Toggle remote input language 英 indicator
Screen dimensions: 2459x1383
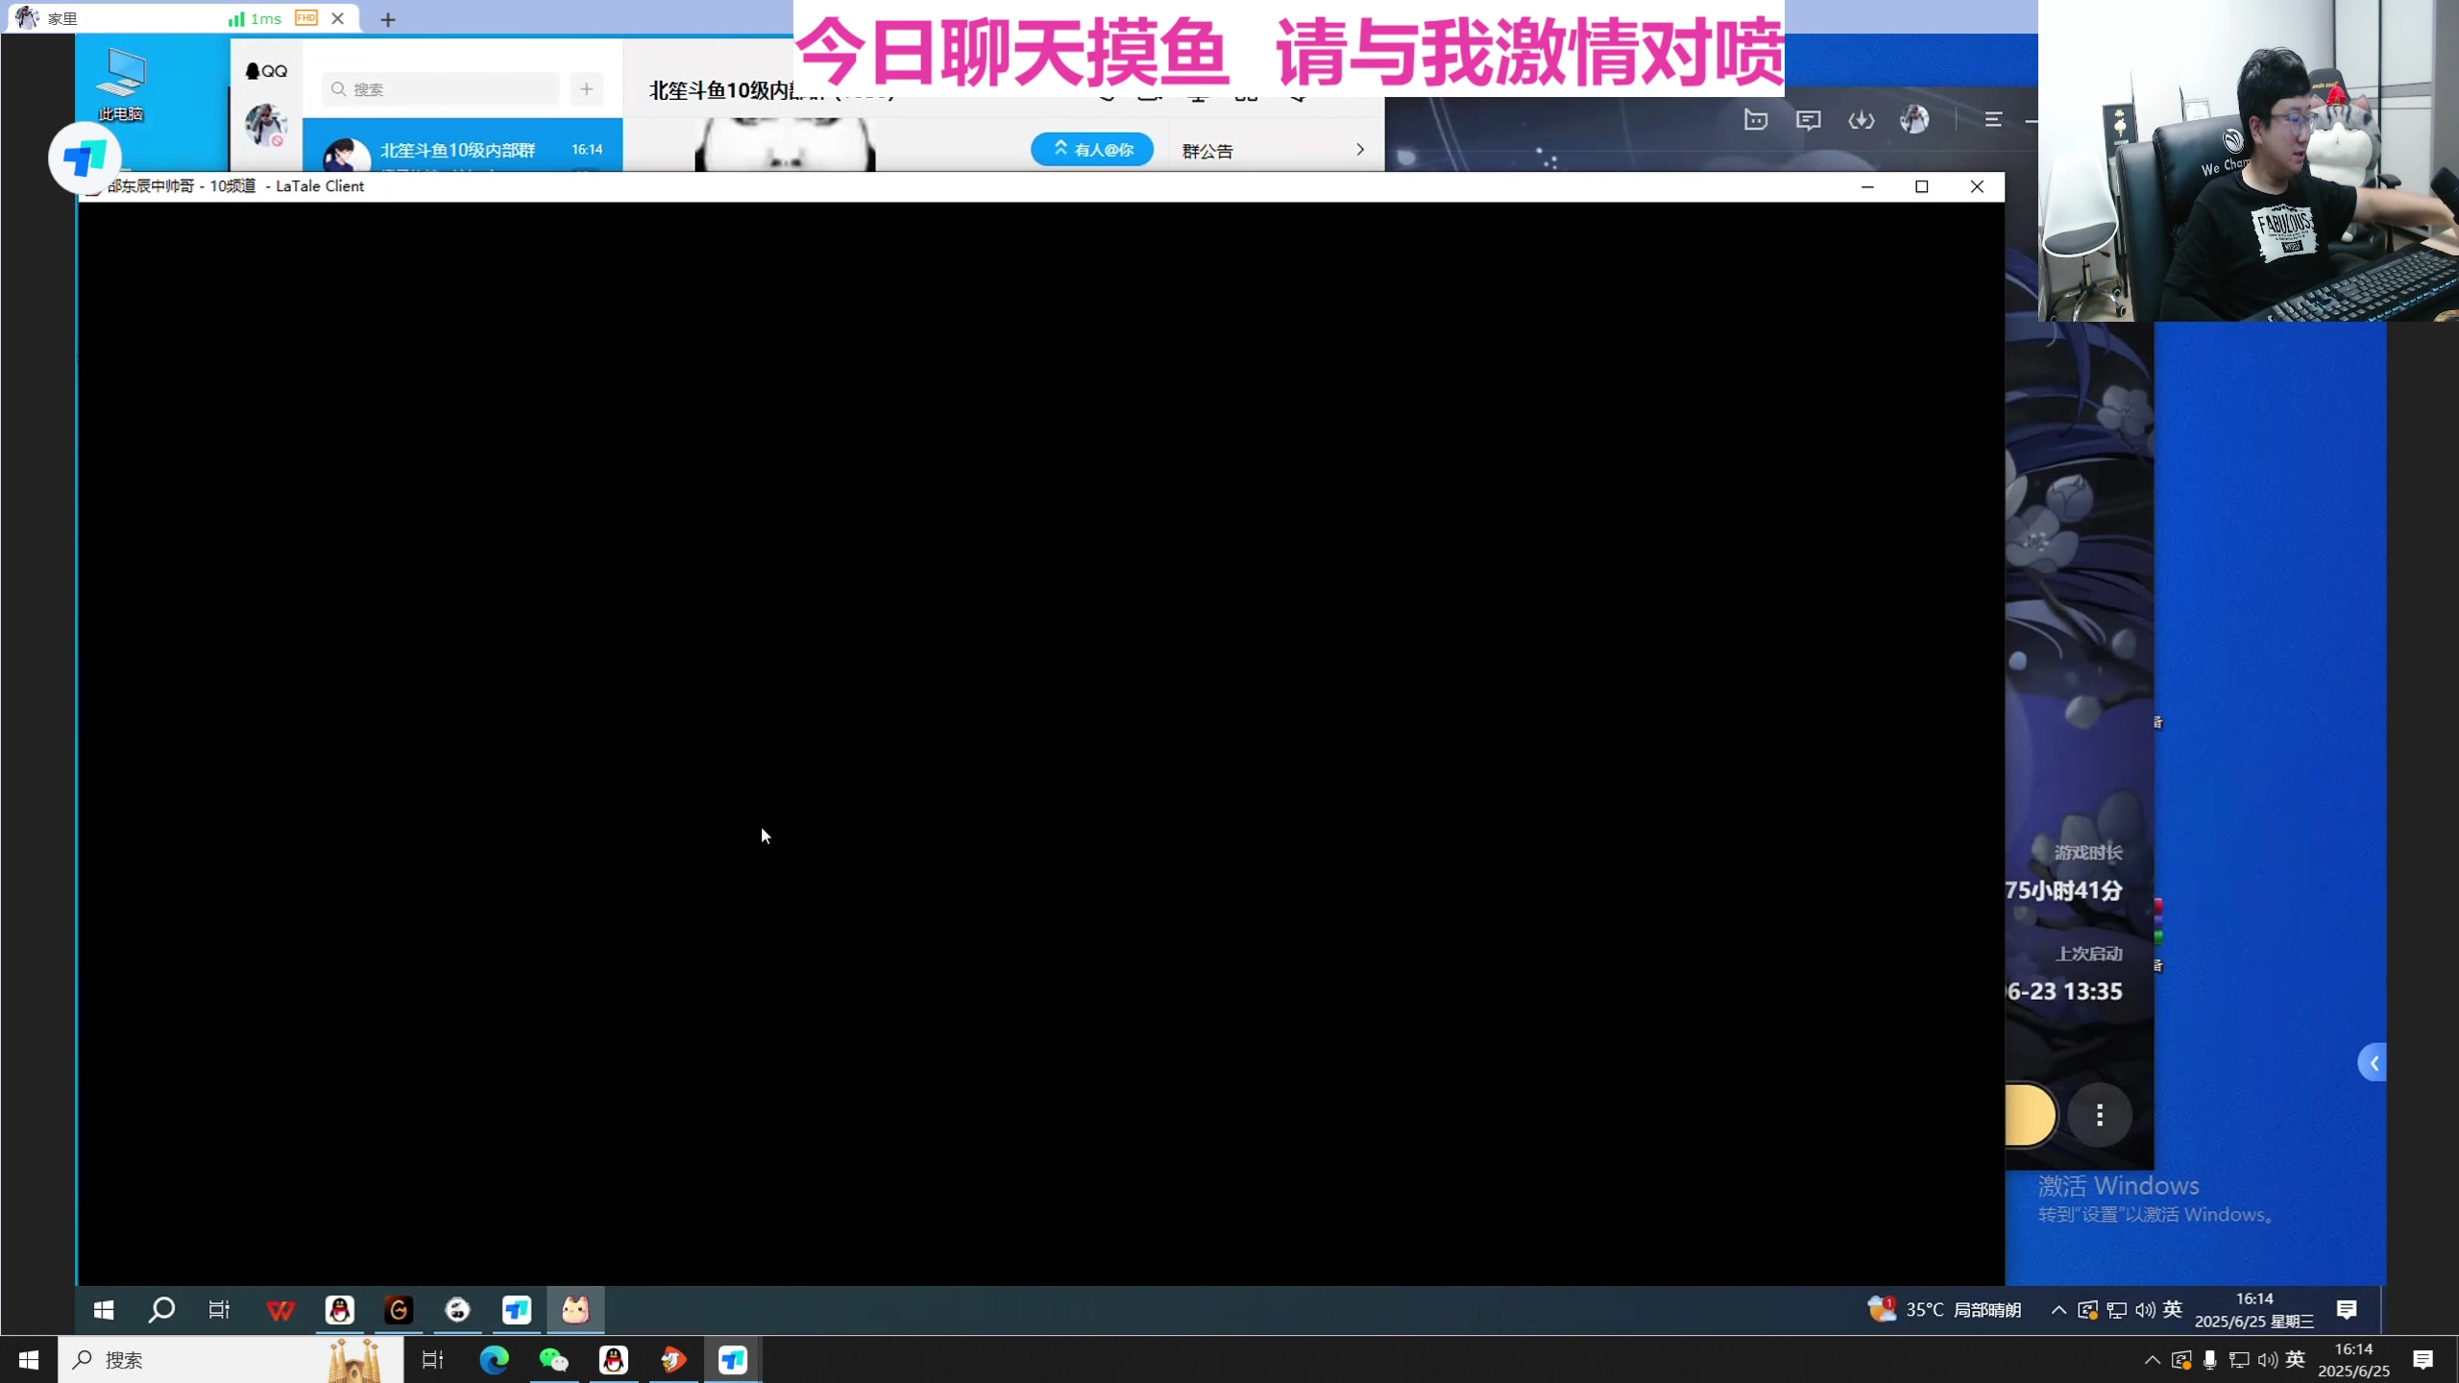2174,1309
